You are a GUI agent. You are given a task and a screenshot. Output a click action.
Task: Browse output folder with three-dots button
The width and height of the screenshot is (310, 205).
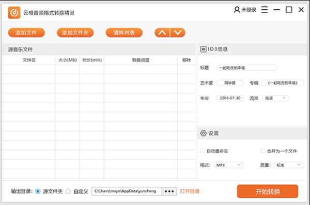coord(169,191)
